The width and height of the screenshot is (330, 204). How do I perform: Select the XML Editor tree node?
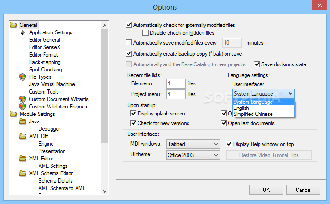point(41,159)
